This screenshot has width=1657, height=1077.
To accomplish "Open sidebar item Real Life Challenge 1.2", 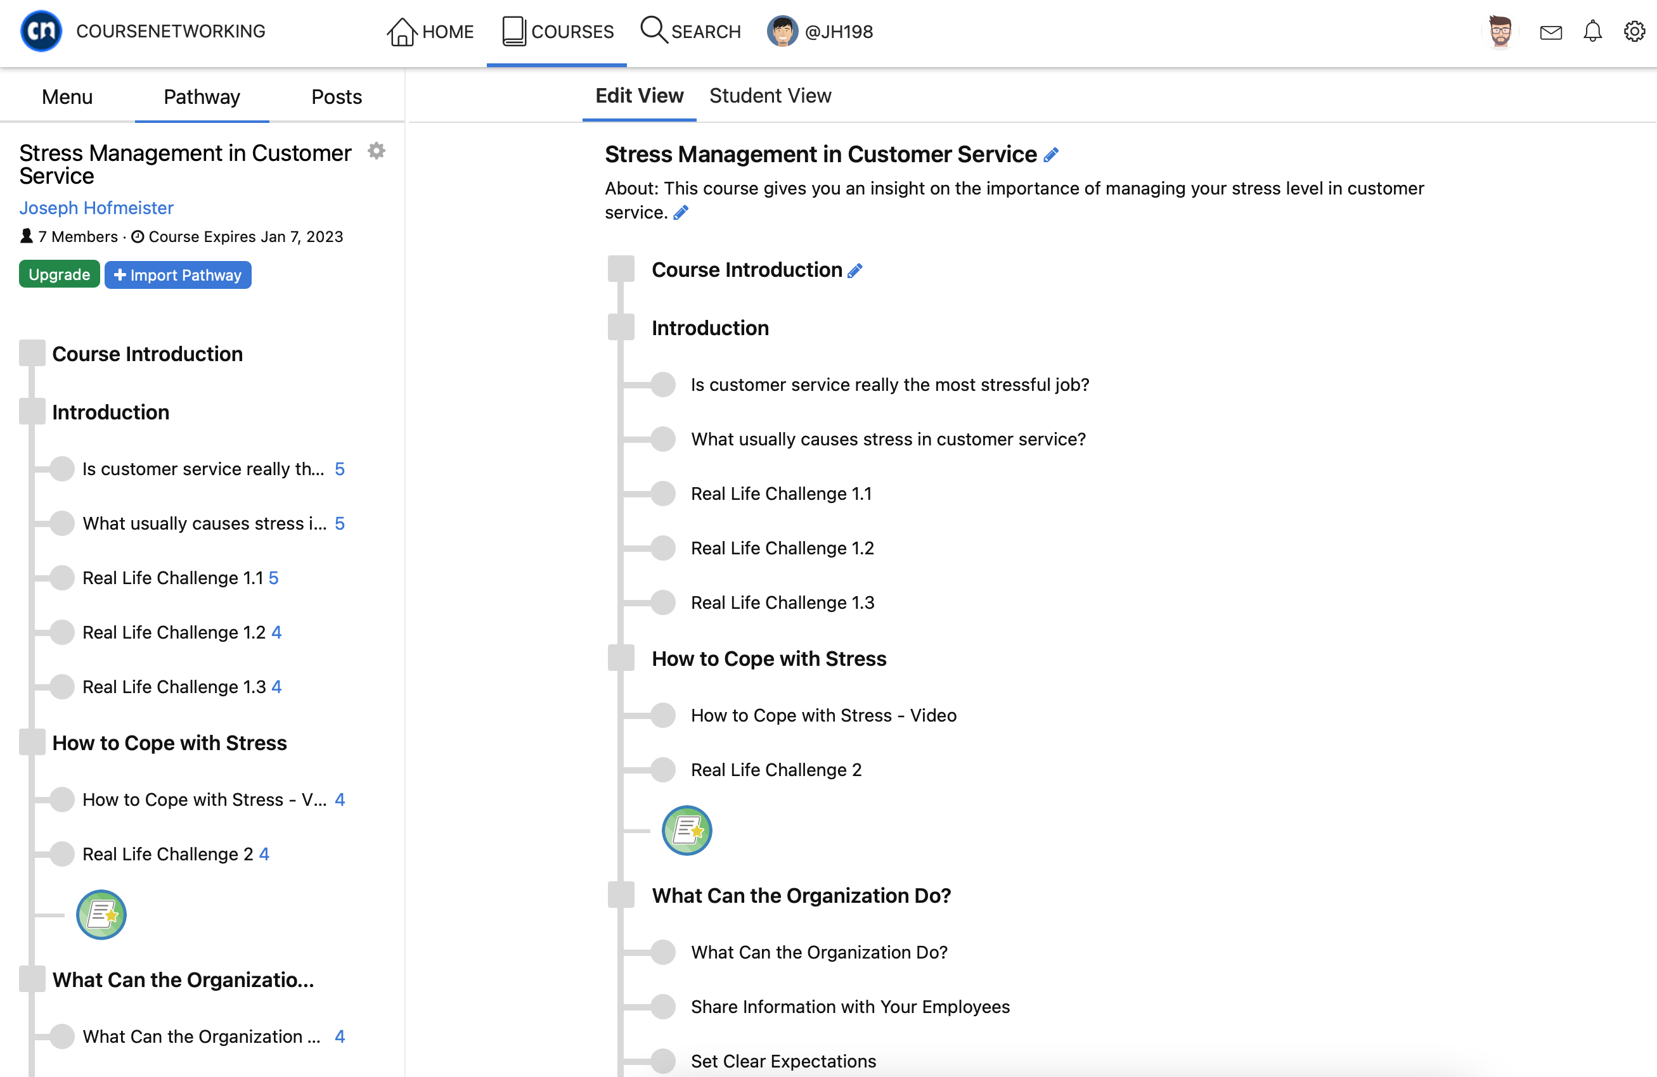I will pyautogui.click(x=174, y=632).
